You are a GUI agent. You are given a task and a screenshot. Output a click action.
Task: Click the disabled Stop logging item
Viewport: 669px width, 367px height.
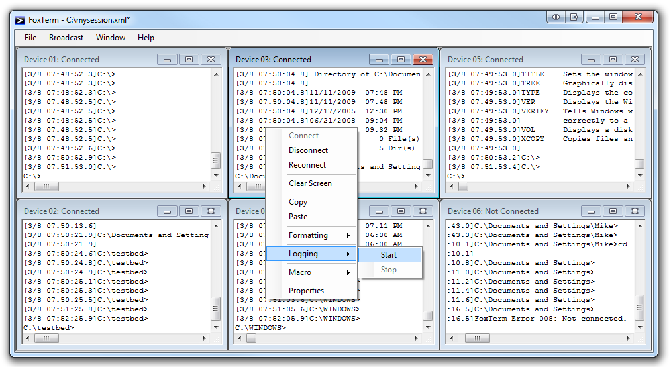389,269
